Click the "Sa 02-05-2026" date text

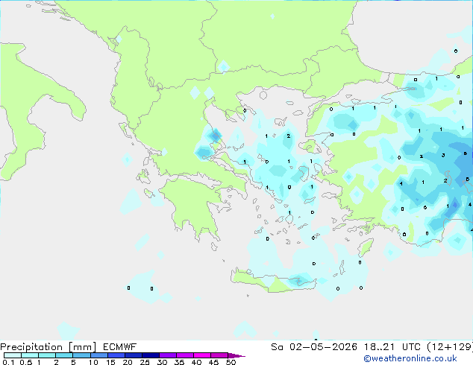tap(314, 347)
